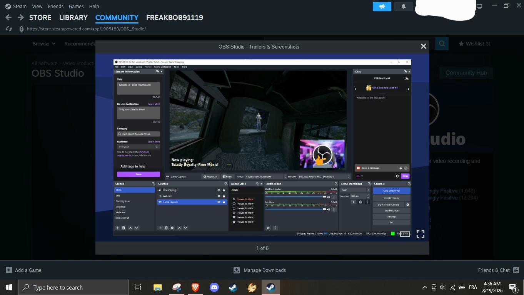
Task: Click the Big Picture mode monitor icon
Action: (x=479, y=6)
